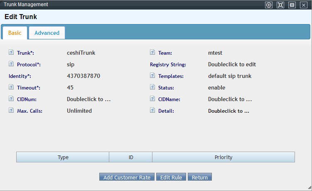Click help icon next to Templates label
Viewport: 312px width, 191px height.
point(152,76)
